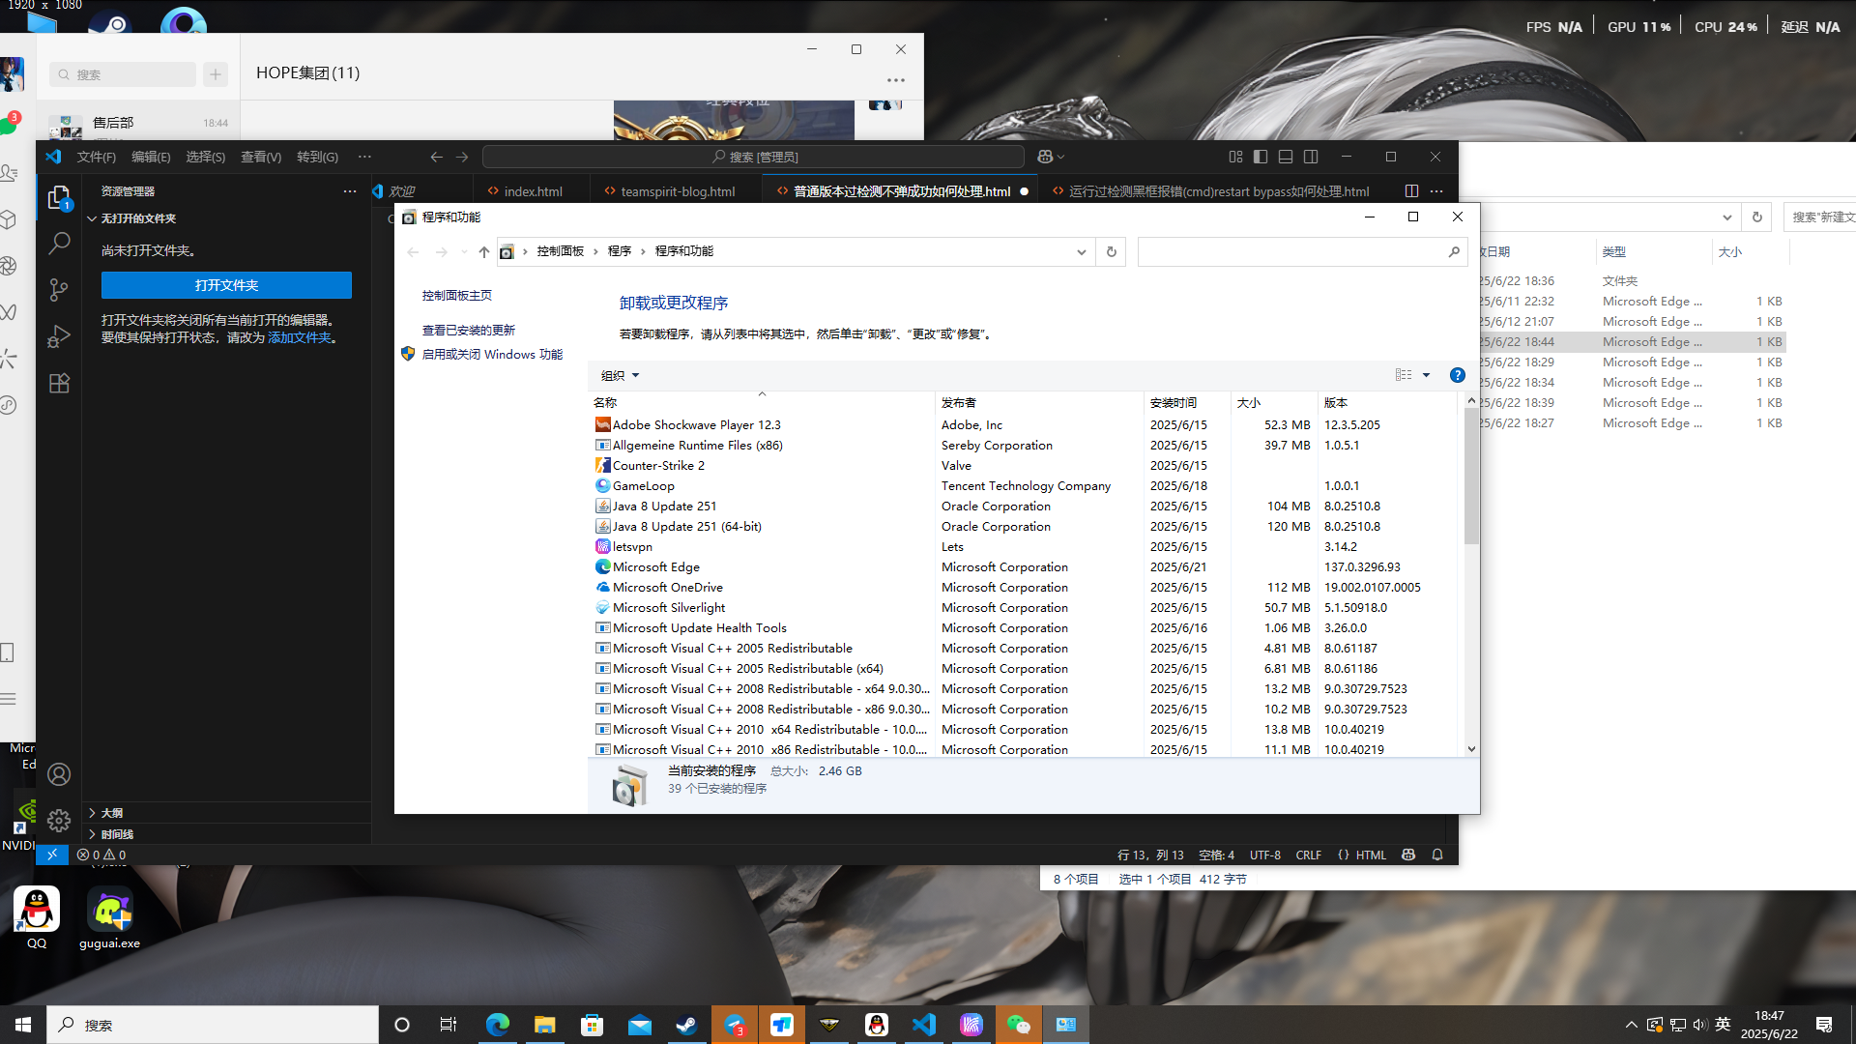
Task: Sort programs by 安装时间 column header
Action: (1187, 402)
